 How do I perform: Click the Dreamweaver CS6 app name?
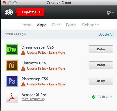(38, 47)
